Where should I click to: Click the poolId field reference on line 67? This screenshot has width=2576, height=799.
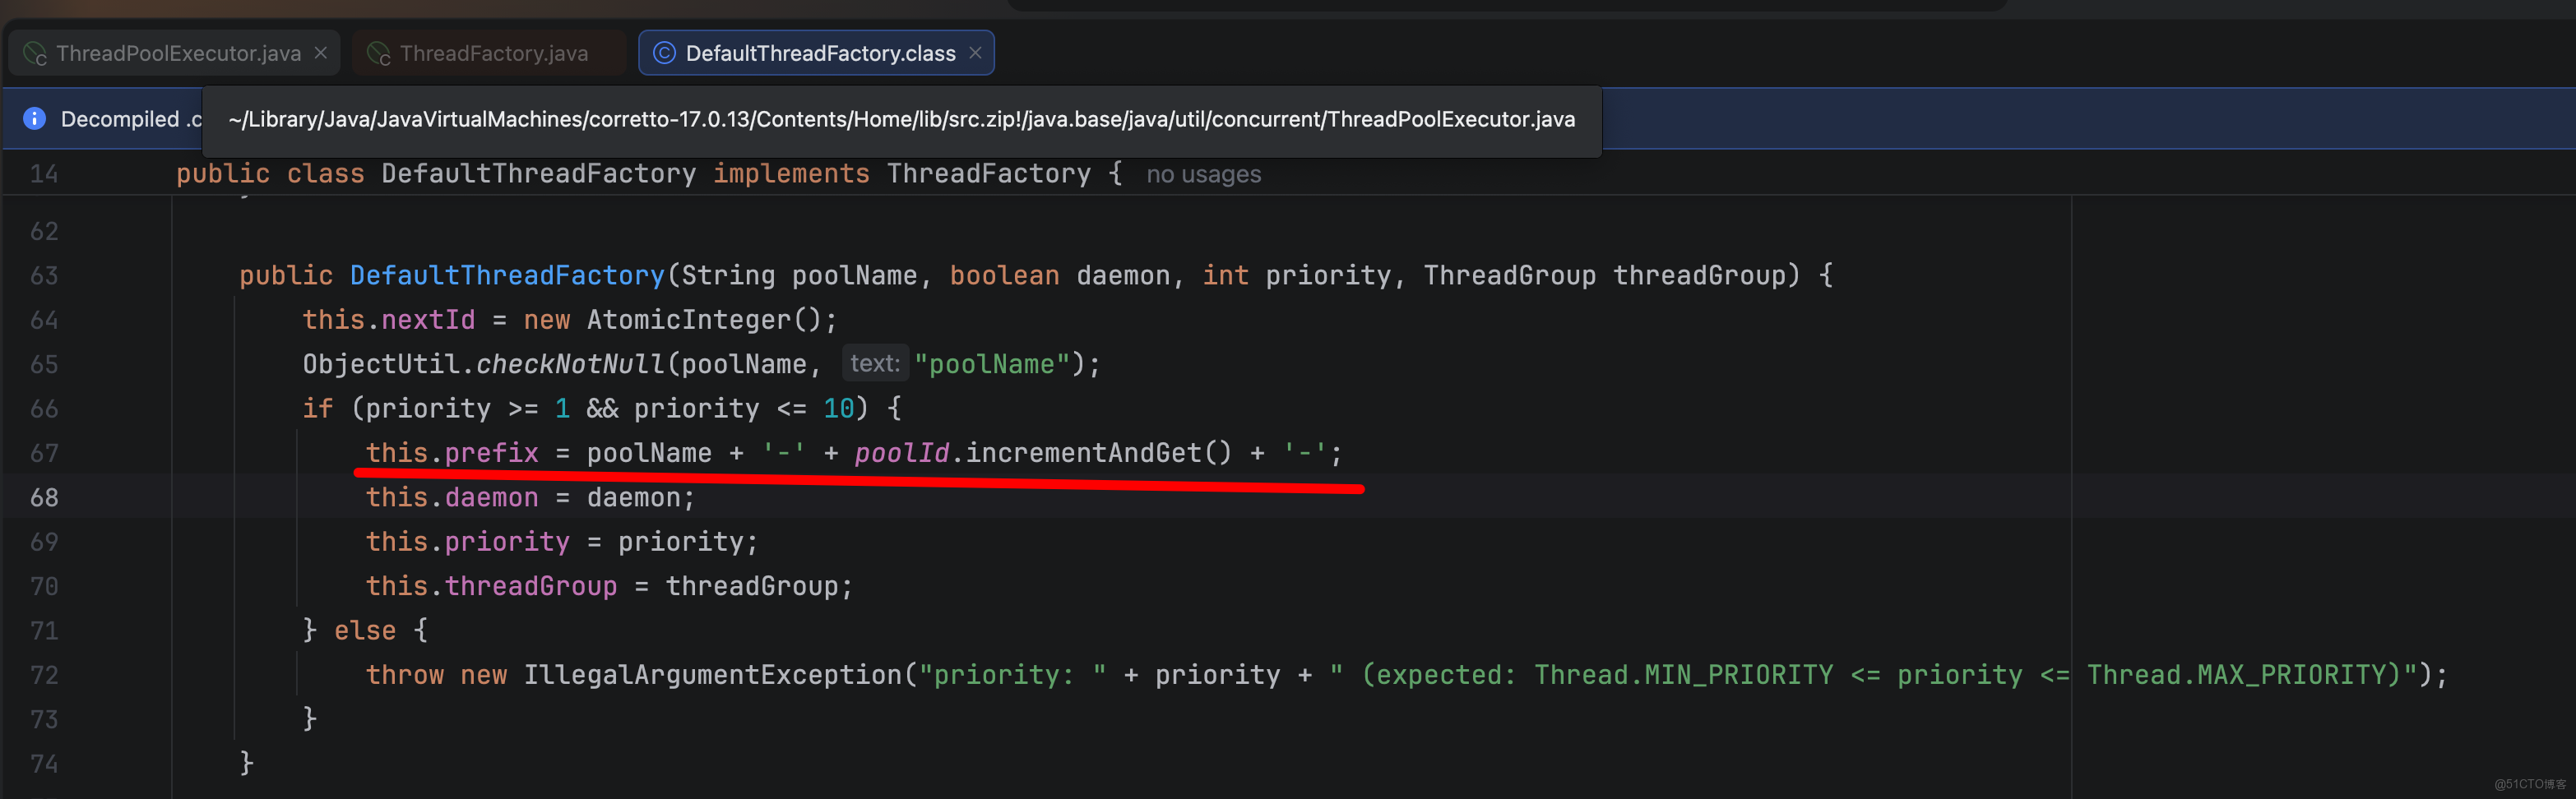[x=901, y=453]
